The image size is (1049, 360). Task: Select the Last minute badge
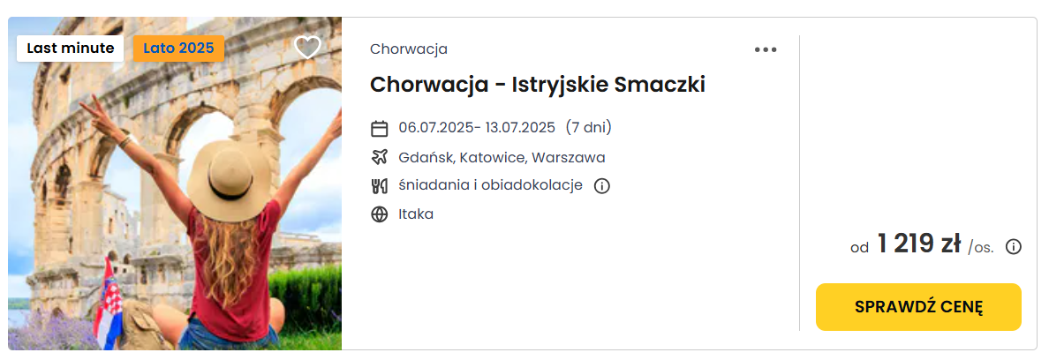(x=71, y=49)
